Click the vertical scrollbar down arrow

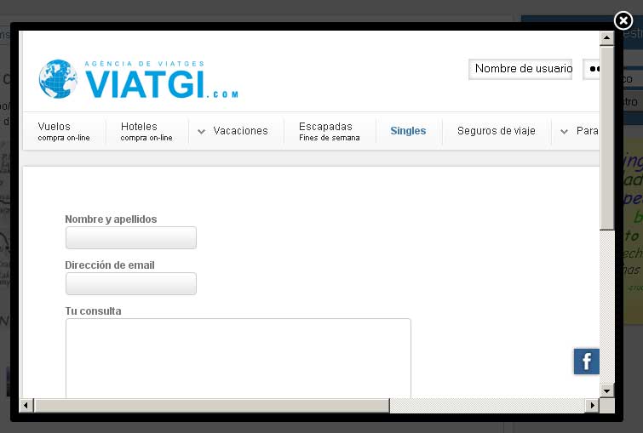coord(606,390)
